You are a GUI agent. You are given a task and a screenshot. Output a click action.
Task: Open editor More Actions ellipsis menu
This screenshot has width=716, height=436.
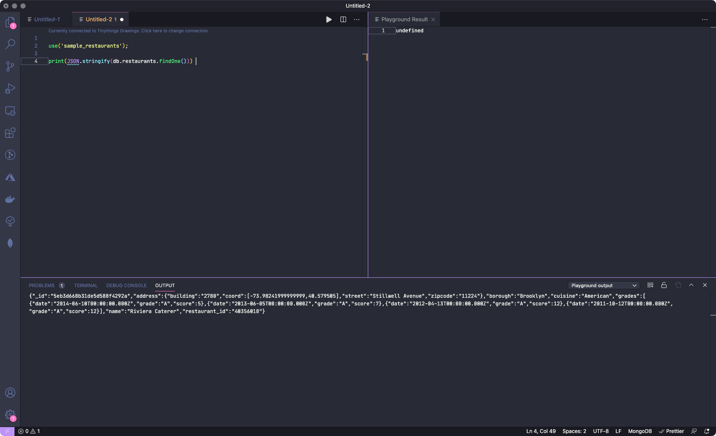357,20
